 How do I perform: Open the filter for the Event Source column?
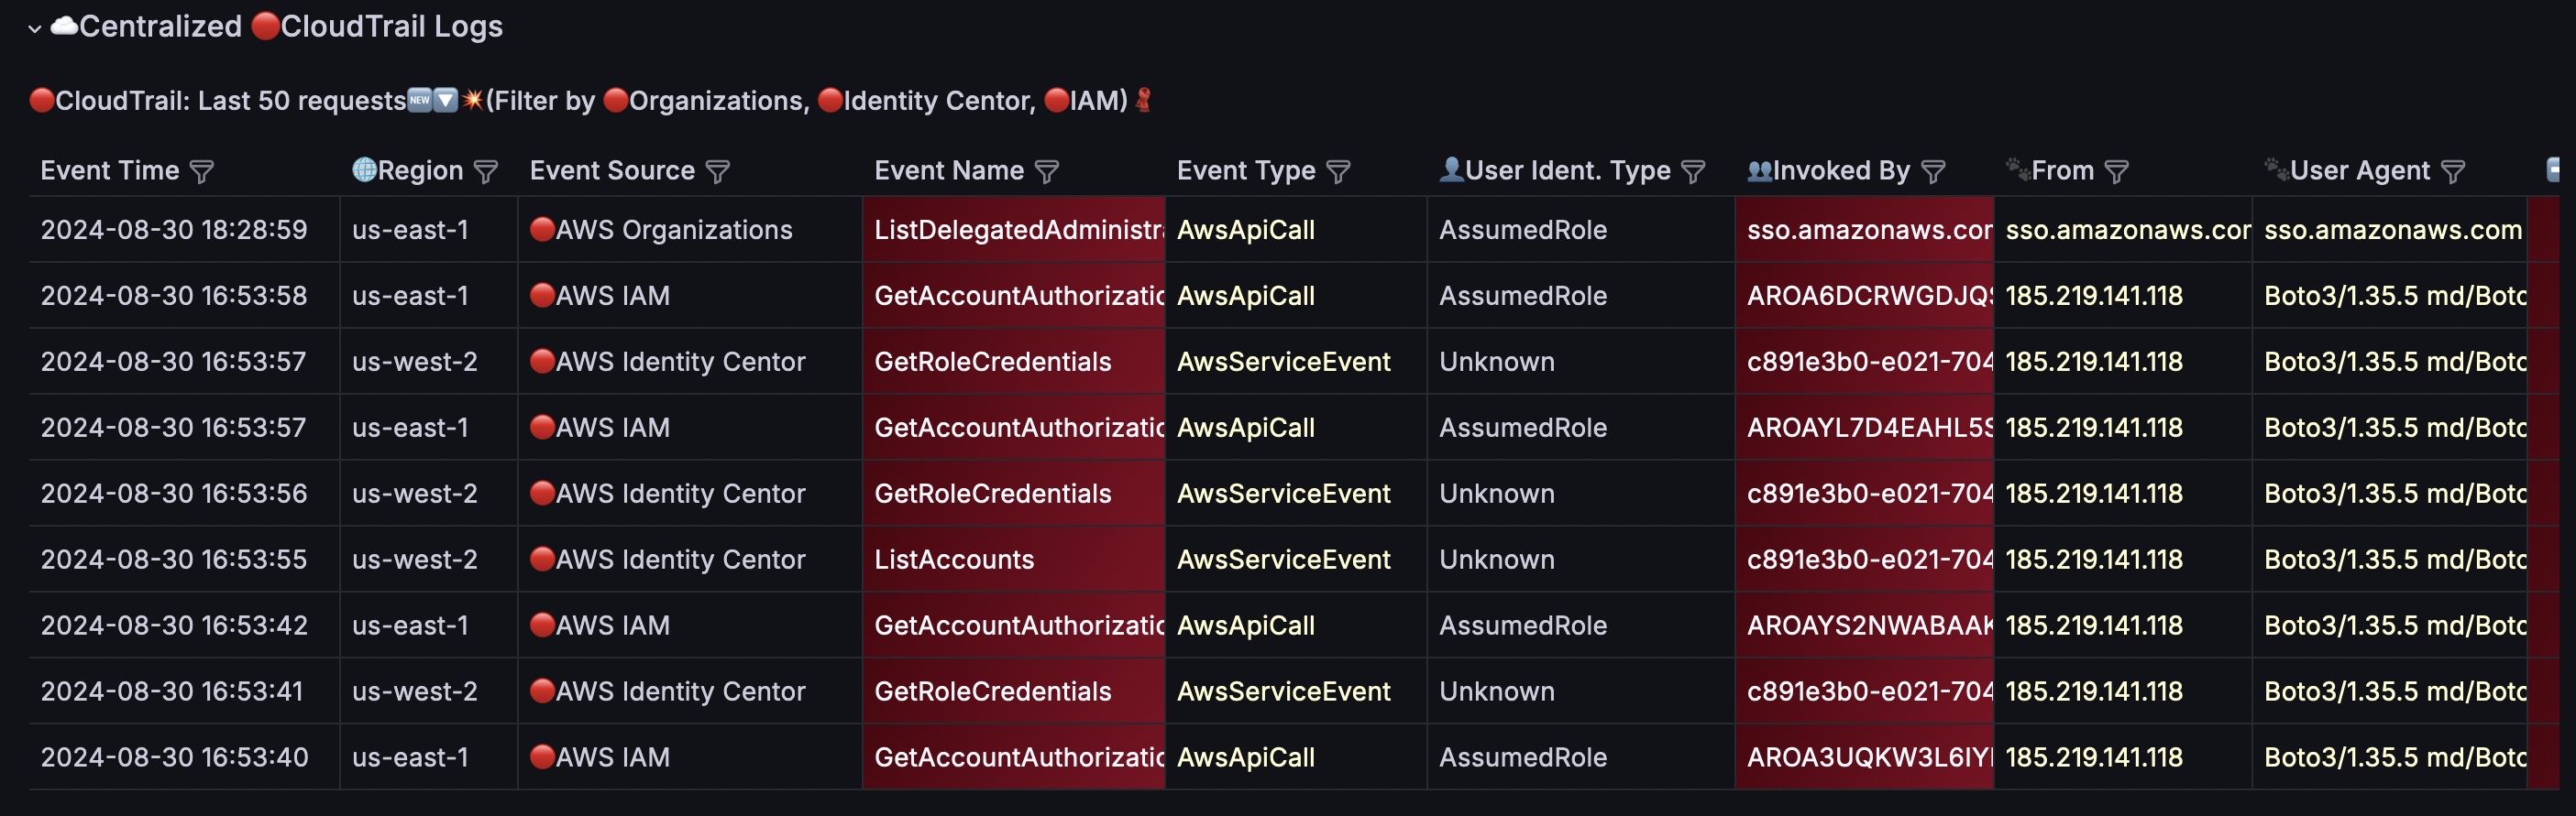click(718, 172)
